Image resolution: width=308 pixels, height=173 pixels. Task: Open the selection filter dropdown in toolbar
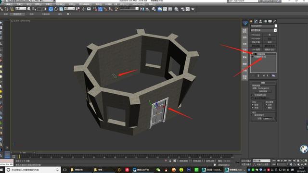pyautogui.click(x=21, y=9)
